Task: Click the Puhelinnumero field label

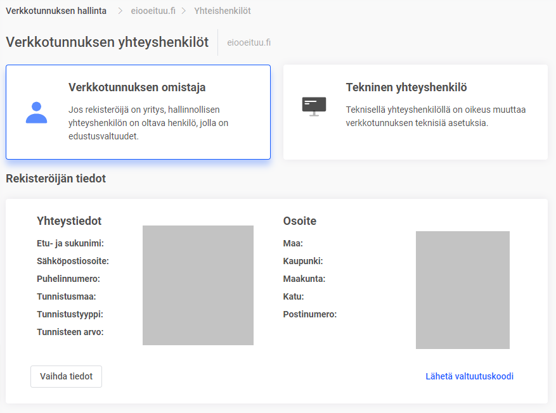Action: 68,279
